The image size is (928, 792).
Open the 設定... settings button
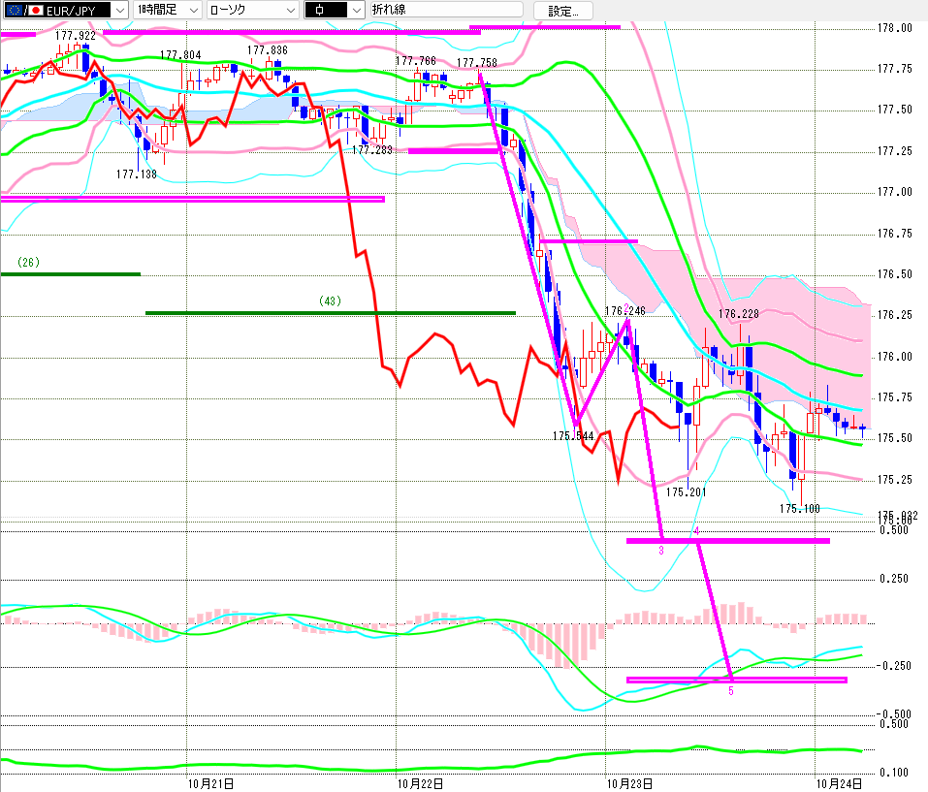pos(562,11)
